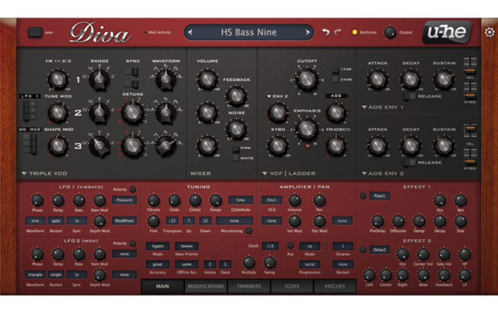Toggle the Multicore LED
498x311 pixels.
pos(354,32)
